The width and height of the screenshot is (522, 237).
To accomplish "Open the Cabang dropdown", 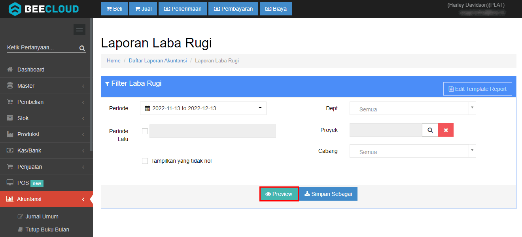I will [x=413, y=151].
